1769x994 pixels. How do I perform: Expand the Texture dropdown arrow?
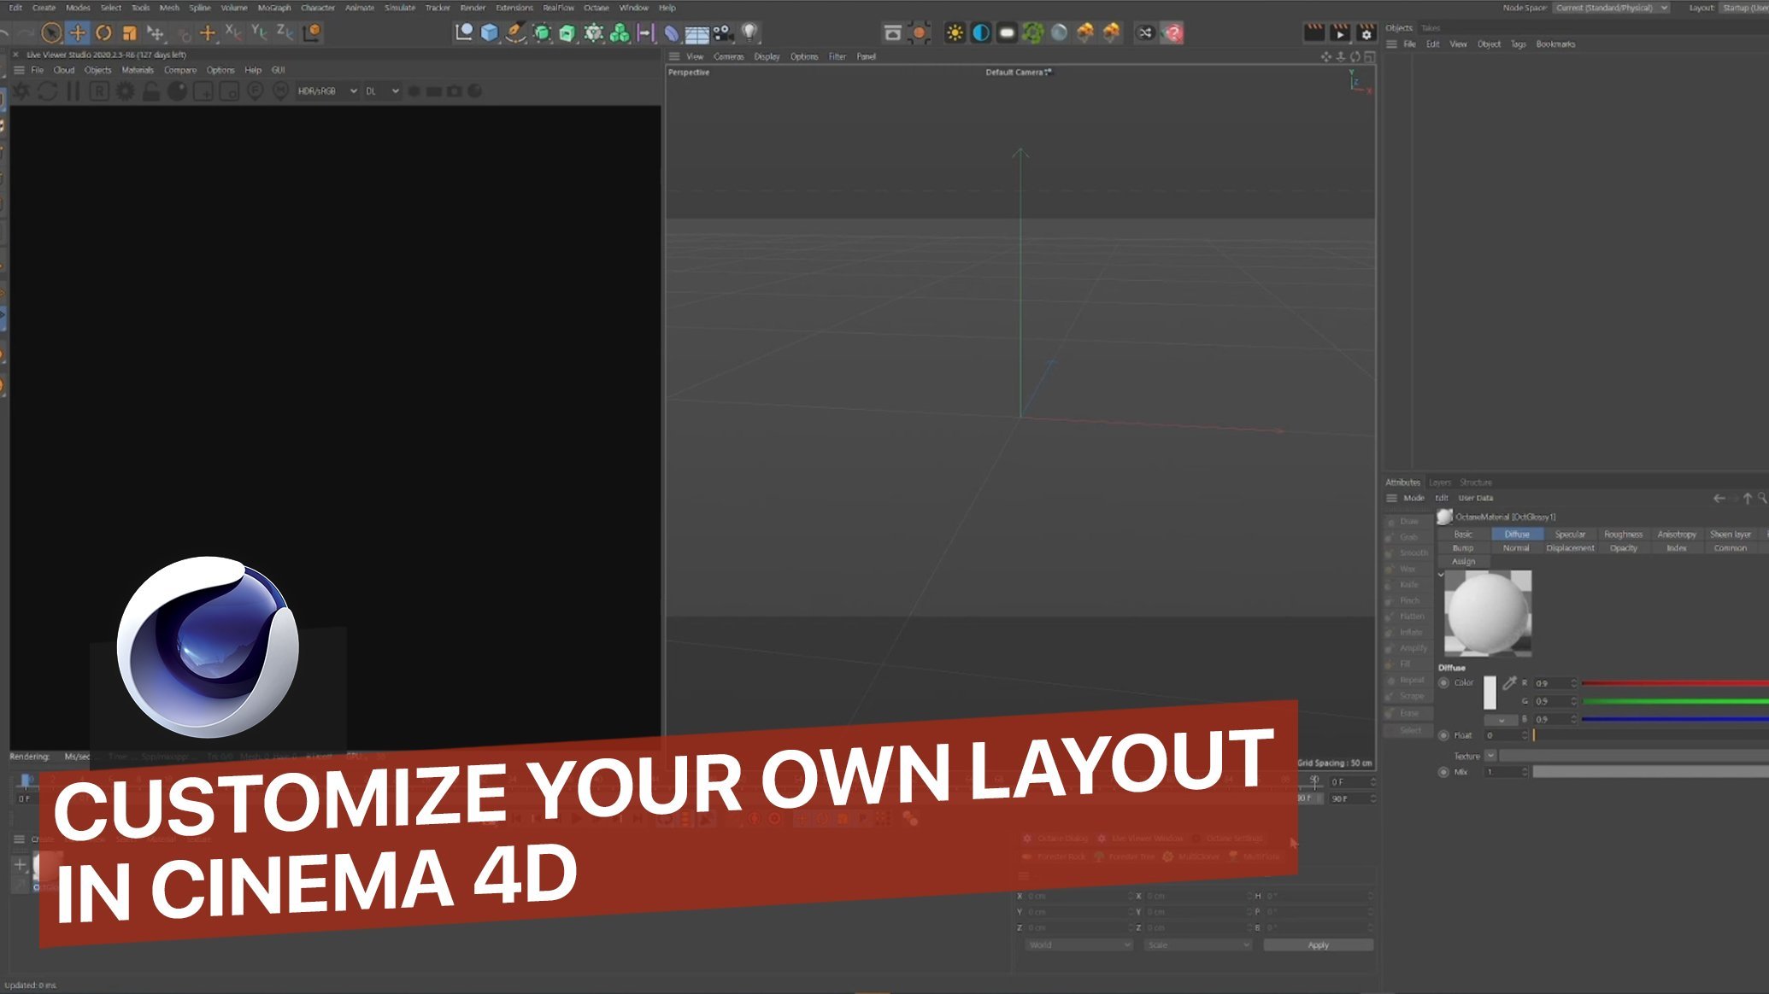(1490, 756)
